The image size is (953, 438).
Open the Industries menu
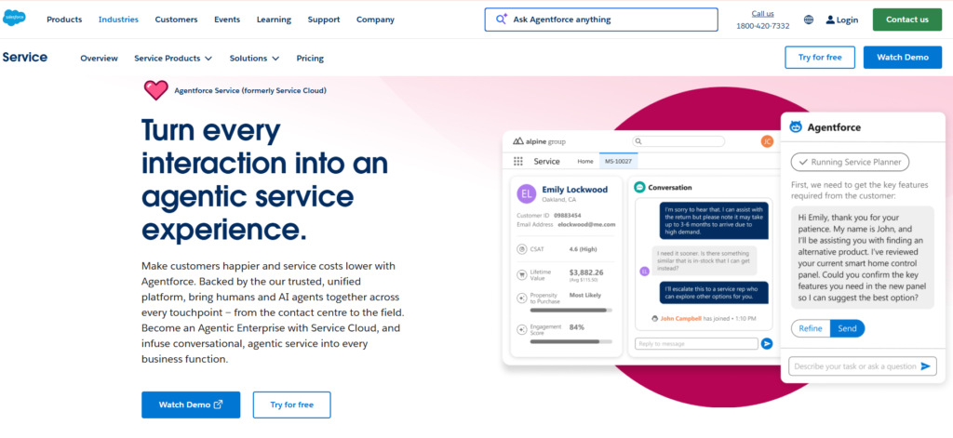click(x=118, y=20)
